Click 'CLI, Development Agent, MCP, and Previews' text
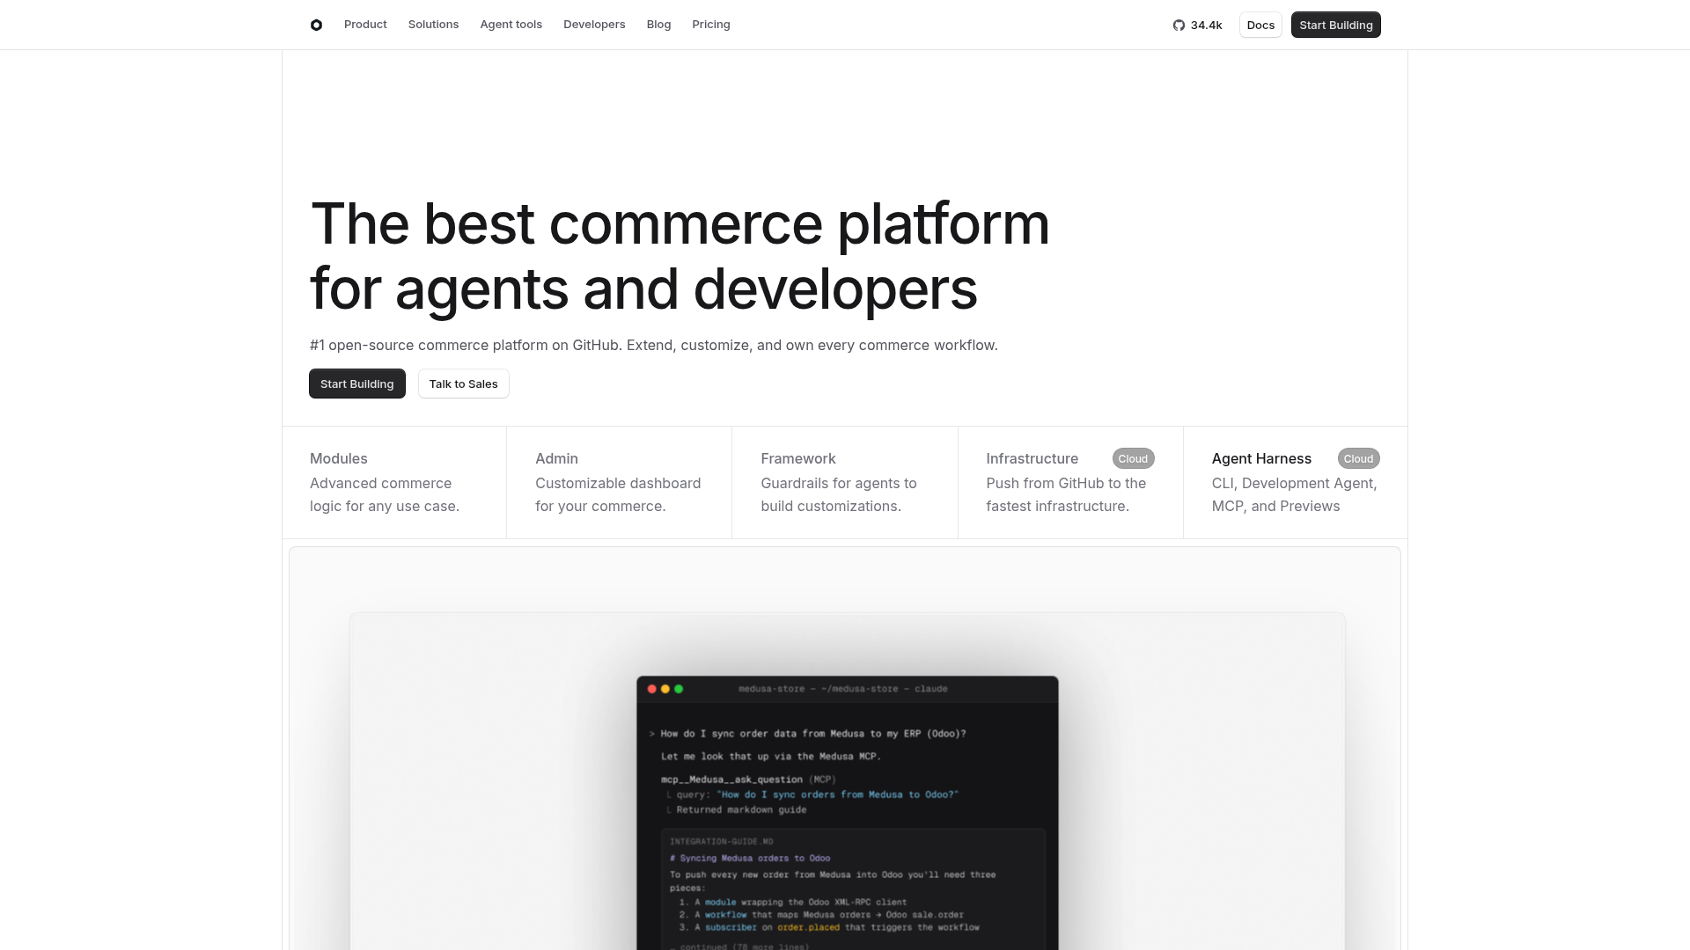Image resolution: width=1690 pixels, height=950 pixels. pos(1295,494)
